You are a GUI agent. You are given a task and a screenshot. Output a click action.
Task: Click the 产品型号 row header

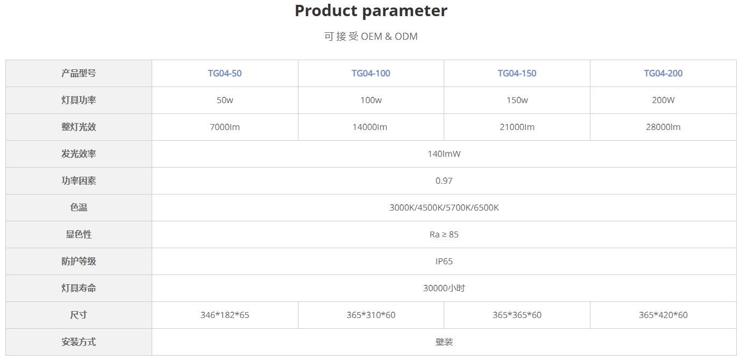pos(79,74)
